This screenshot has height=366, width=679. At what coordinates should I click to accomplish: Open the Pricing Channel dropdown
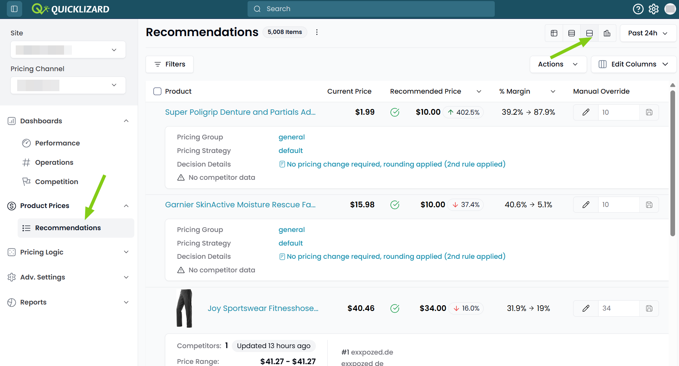pos(68,85)
